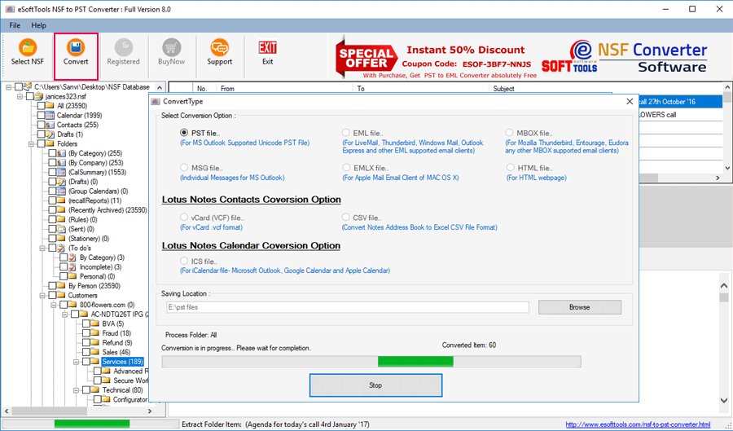The height and width of the screenshot is (431, 733).
Task: Click the Contacts (255) folder icon
Action: tap(50, 125)
